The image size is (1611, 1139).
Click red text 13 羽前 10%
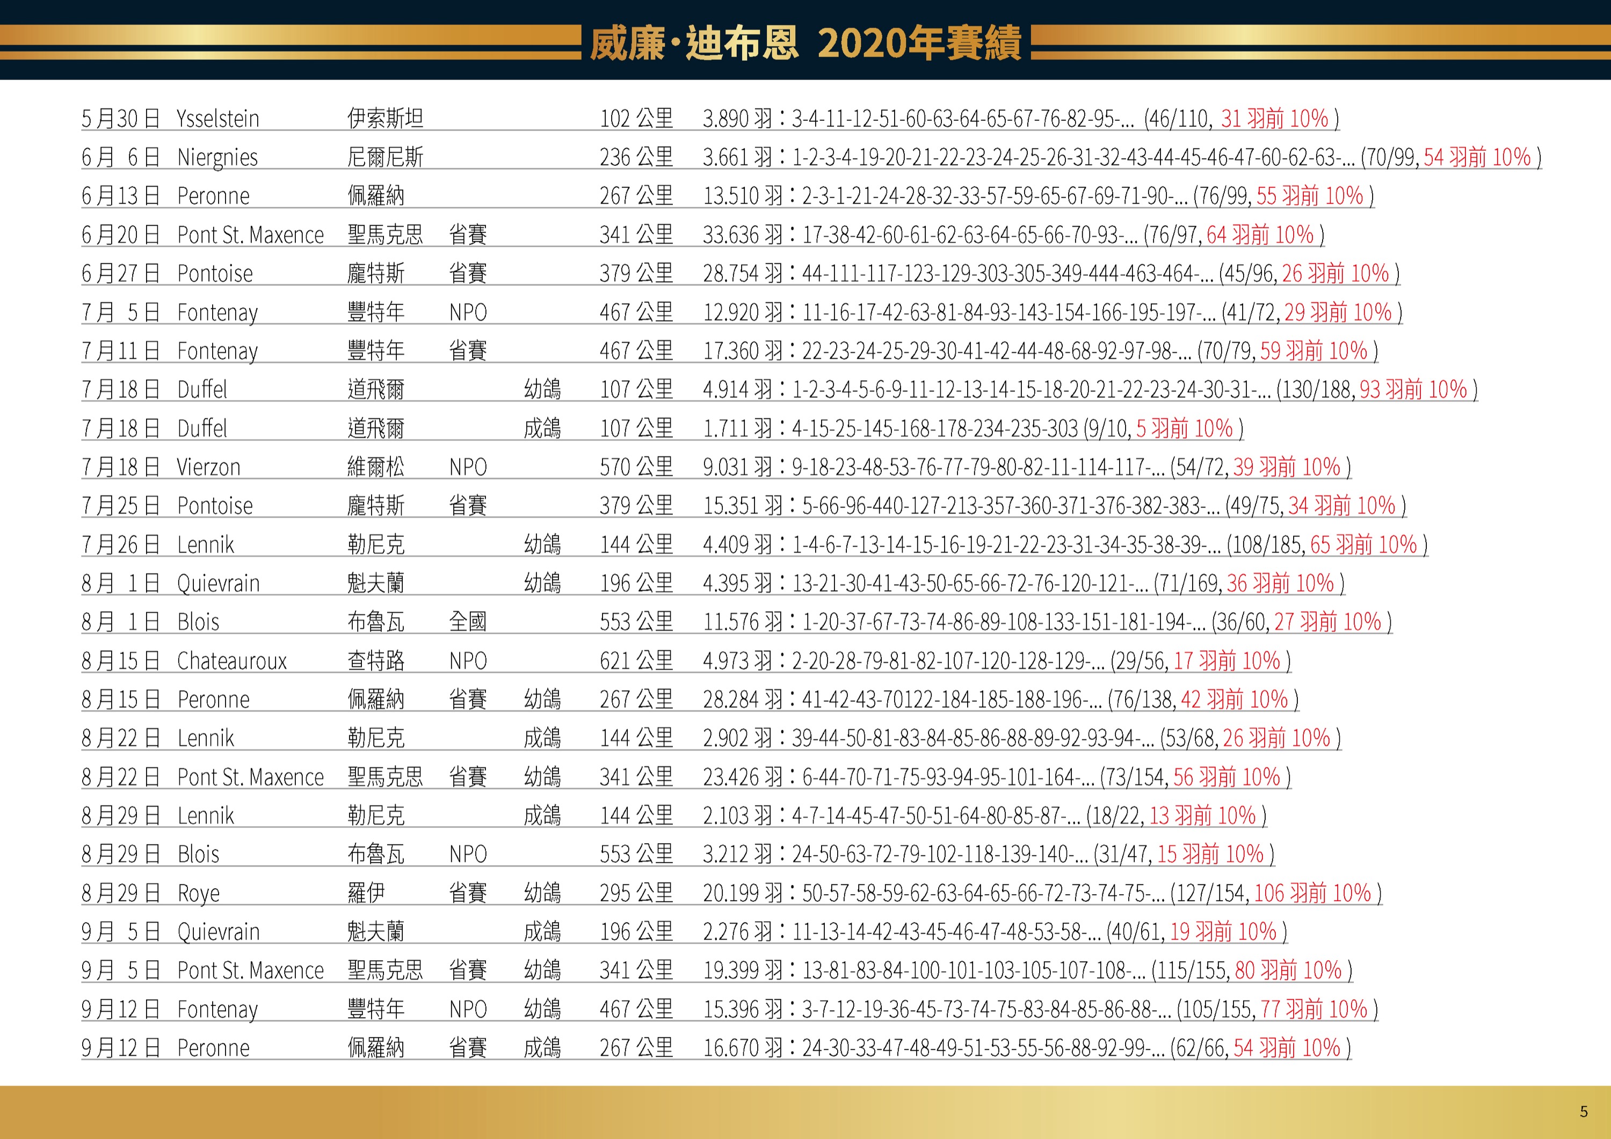[x=1203, y=816]
